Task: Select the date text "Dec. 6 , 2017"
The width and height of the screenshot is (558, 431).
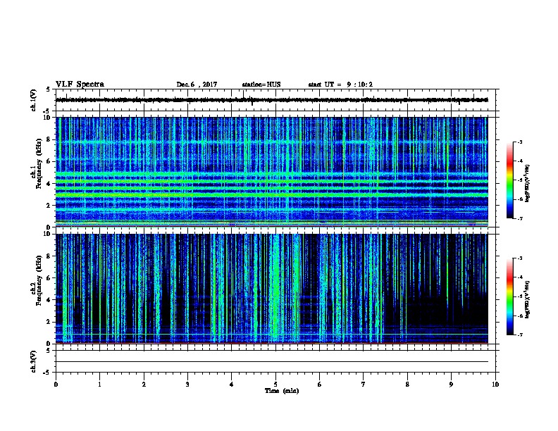Action: tap(197, 85)
